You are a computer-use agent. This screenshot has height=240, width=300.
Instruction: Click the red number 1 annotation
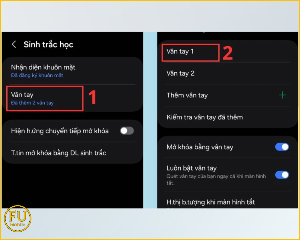[x=92, y=97]
